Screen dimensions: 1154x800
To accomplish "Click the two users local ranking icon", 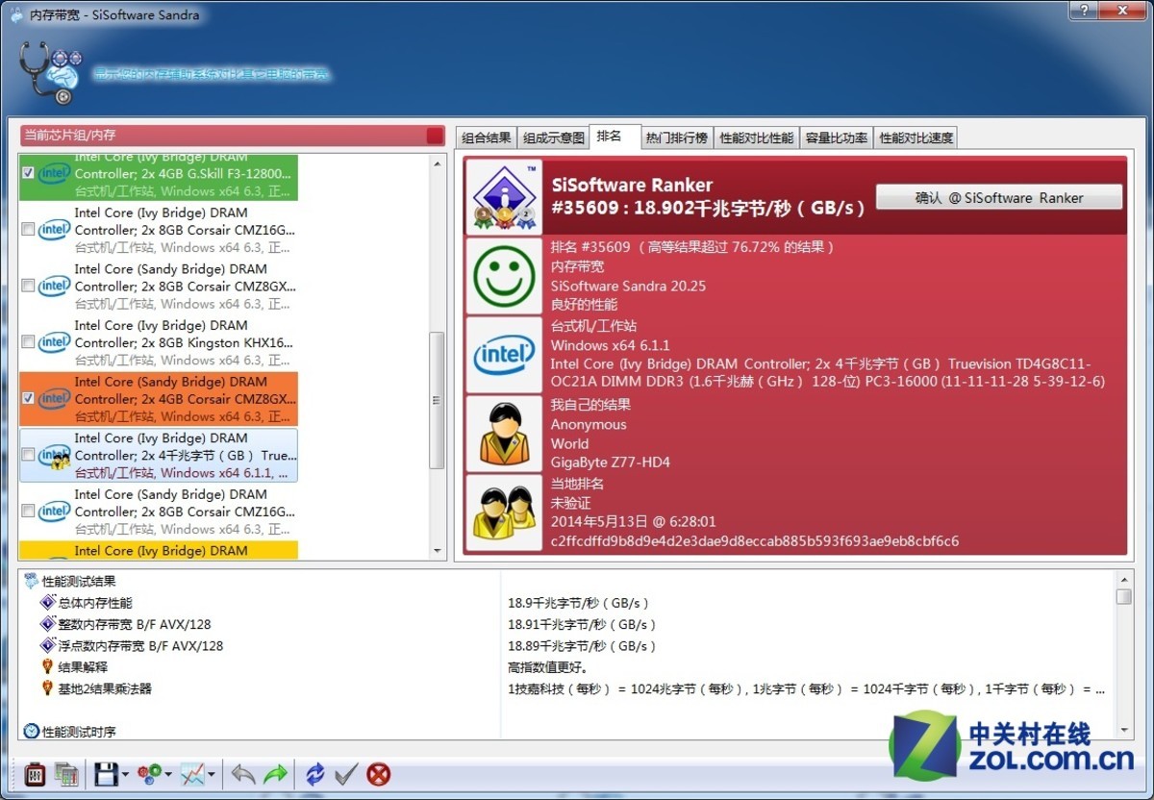I will click(x=502, y=512).
